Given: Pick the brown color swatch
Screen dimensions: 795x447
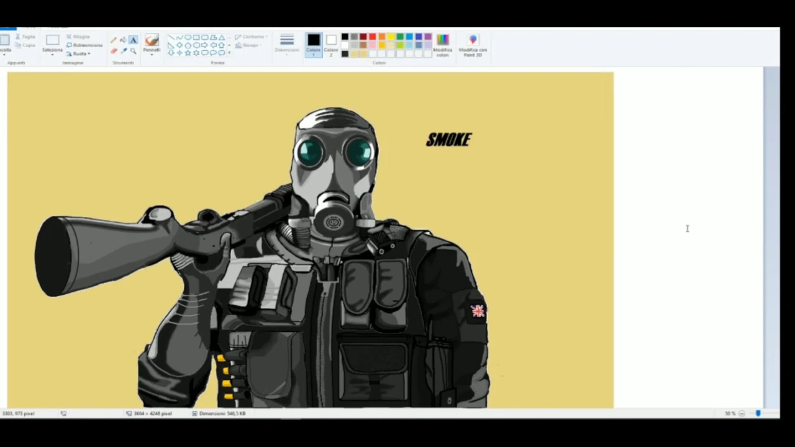Looking at the screenshot, I should 363,45.
